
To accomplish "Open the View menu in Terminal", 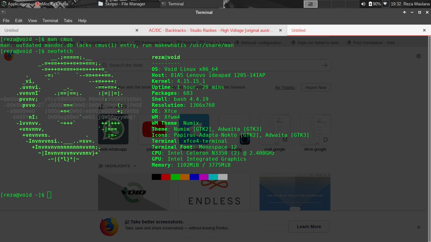I will (32, 21).
